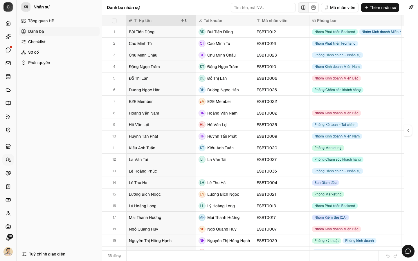Viewport: 418px width, 261px height.
Task: Open the store icon in left rail
Action: point(8,146)
